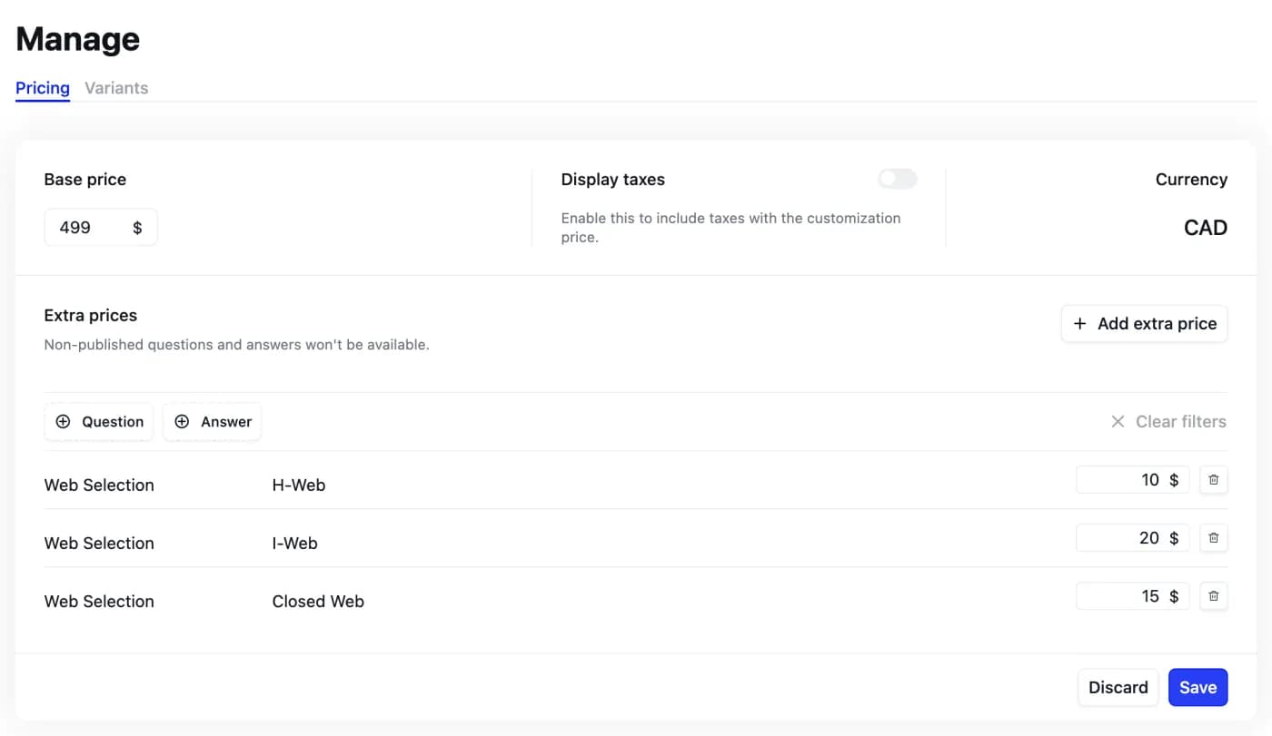
Task: Click the circled plus on Answer filter
Action: [x=182, y=422]
